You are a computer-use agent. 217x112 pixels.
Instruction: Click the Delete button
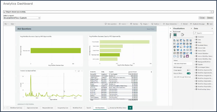coord(210,18)
